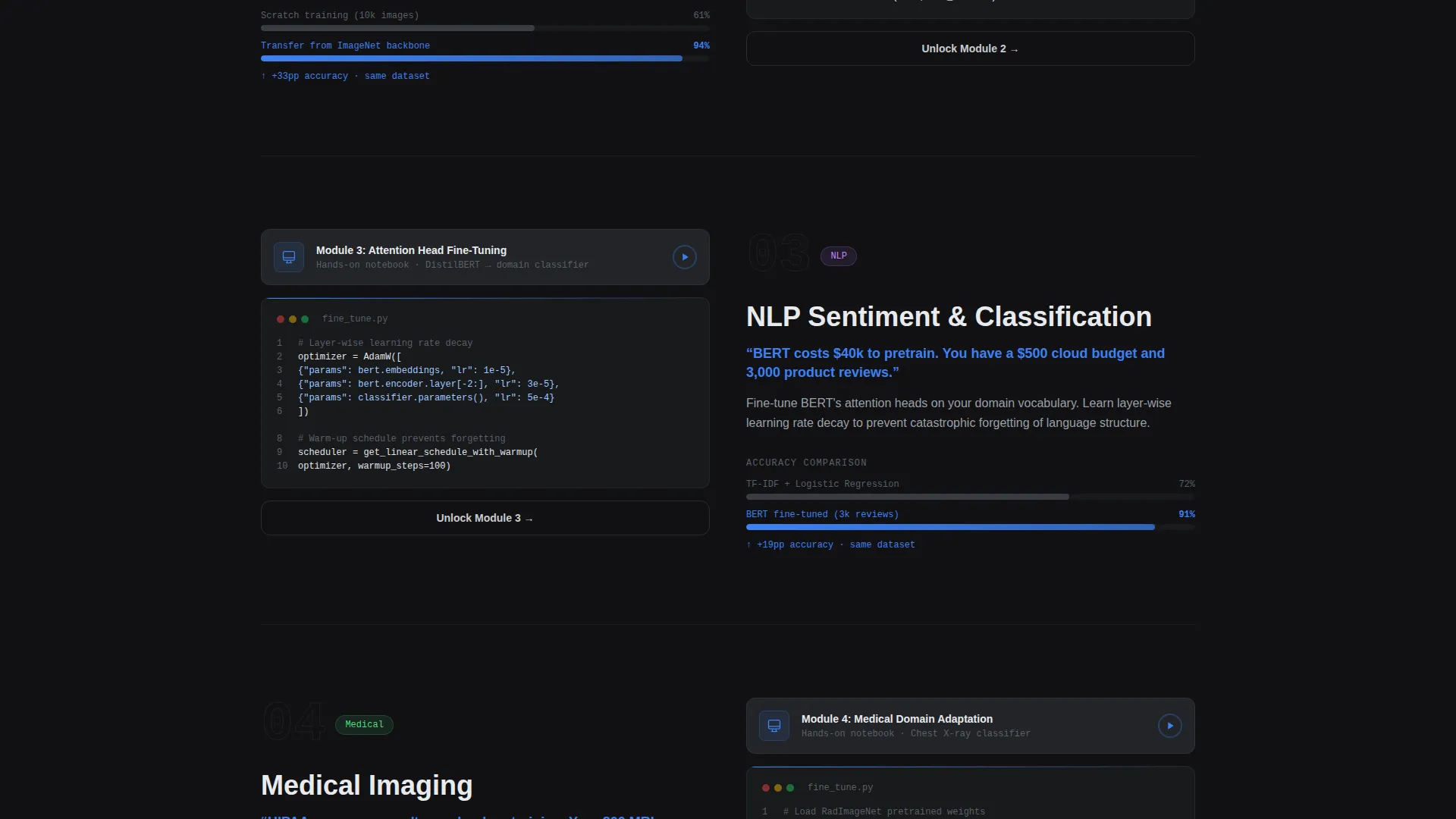Click the 94% transfer accuracy value
The height and width of the screenshot is (819, 1456).
[701, 46]
